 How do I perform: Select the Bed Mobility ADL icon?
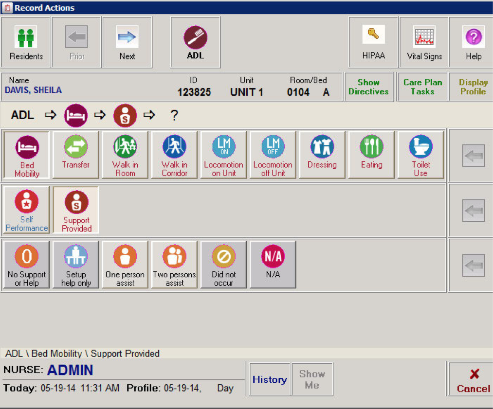click(x=26, y=155)
